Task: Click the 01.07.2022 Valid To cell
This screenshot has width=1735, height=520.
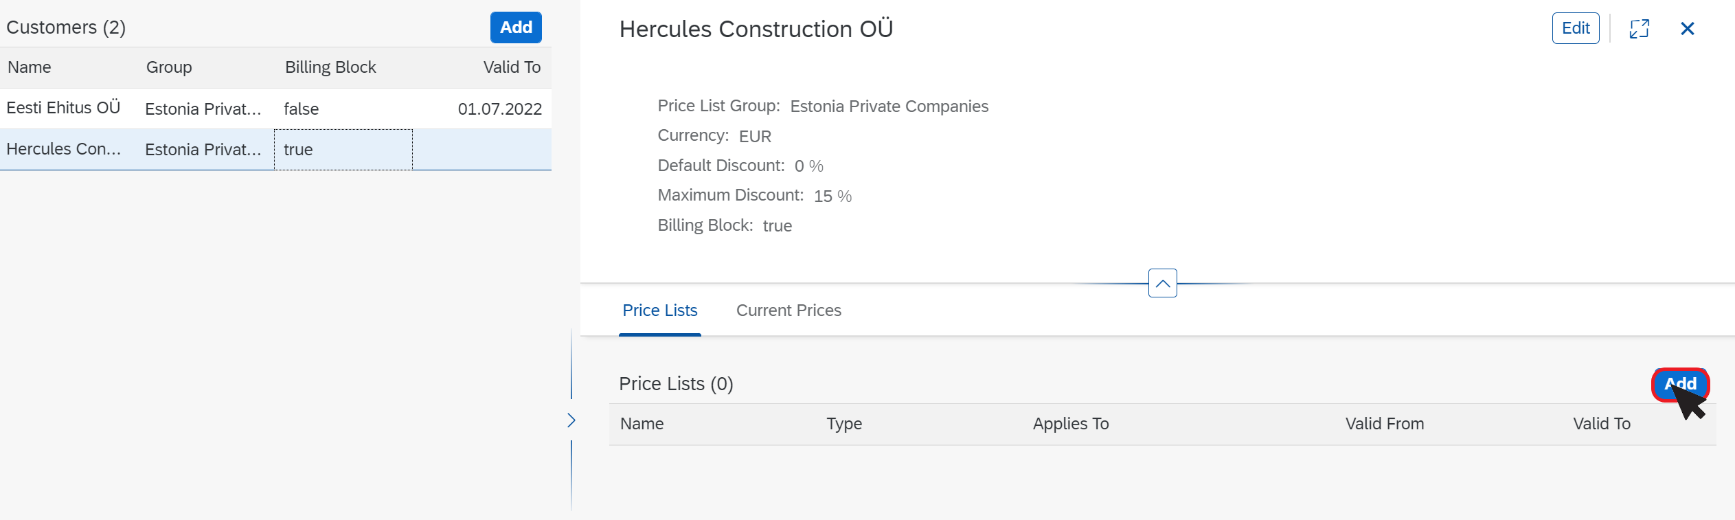Action: tap(499, 109)
